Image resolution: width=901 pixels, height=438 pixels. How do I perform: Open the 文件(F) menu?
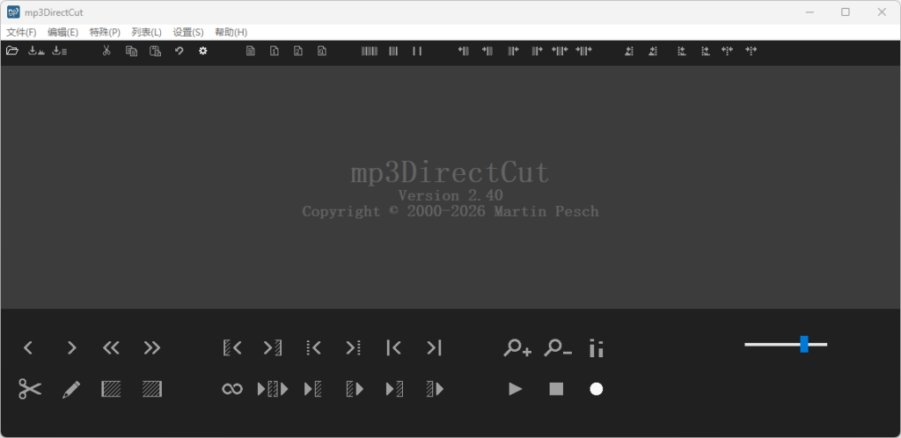pos(21,33)
